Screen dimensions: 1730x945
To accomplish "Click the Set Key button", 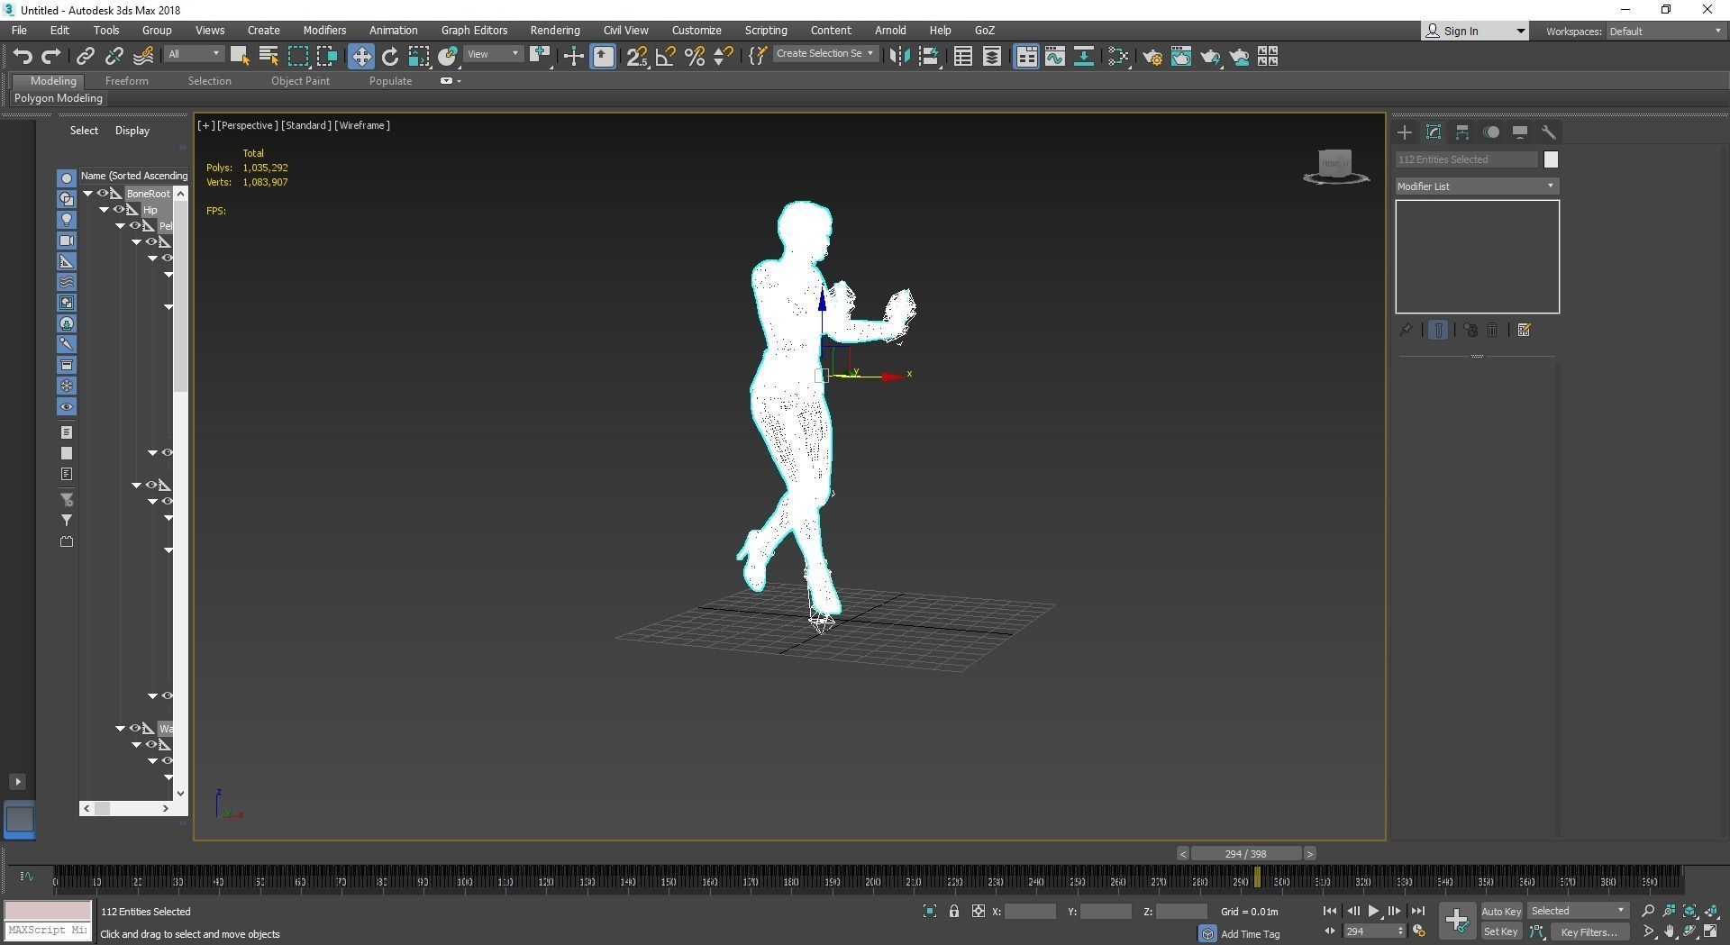I will pyautogui.click(x=1501, y=932).
